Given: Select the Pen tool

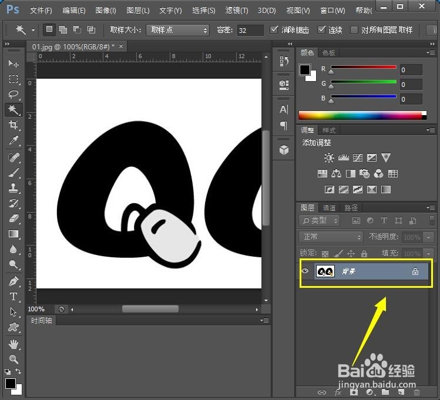Looking at the screenshot, I should point(13,281).
